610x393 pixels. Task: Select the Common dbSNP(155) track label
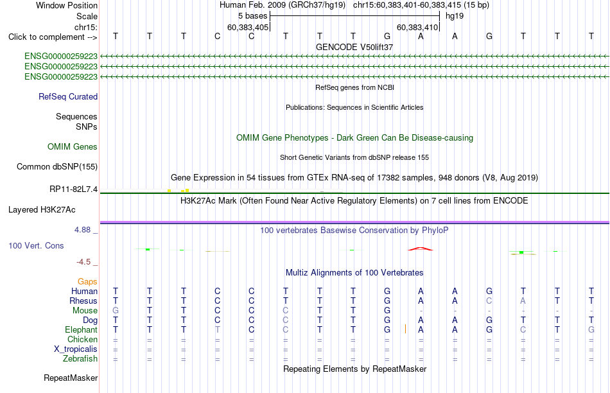click(x=57, y=166)
